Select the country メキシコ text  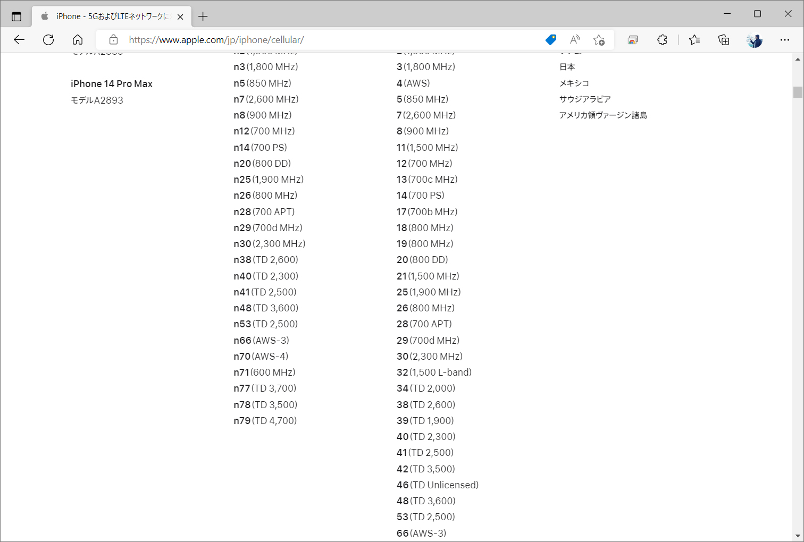pyautogui.click(x=574, y=83)
